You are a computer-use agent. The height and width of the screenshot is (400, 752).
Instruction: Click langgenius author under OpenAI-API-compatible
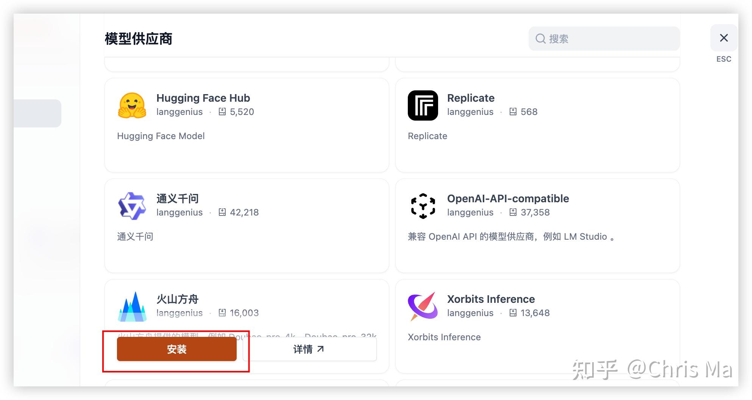click(x=470, y=212)
